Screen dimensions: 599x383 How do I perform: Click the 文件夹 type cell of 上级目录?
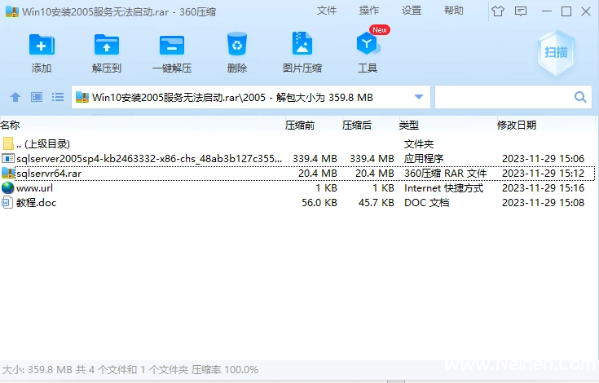click(419, 144)
